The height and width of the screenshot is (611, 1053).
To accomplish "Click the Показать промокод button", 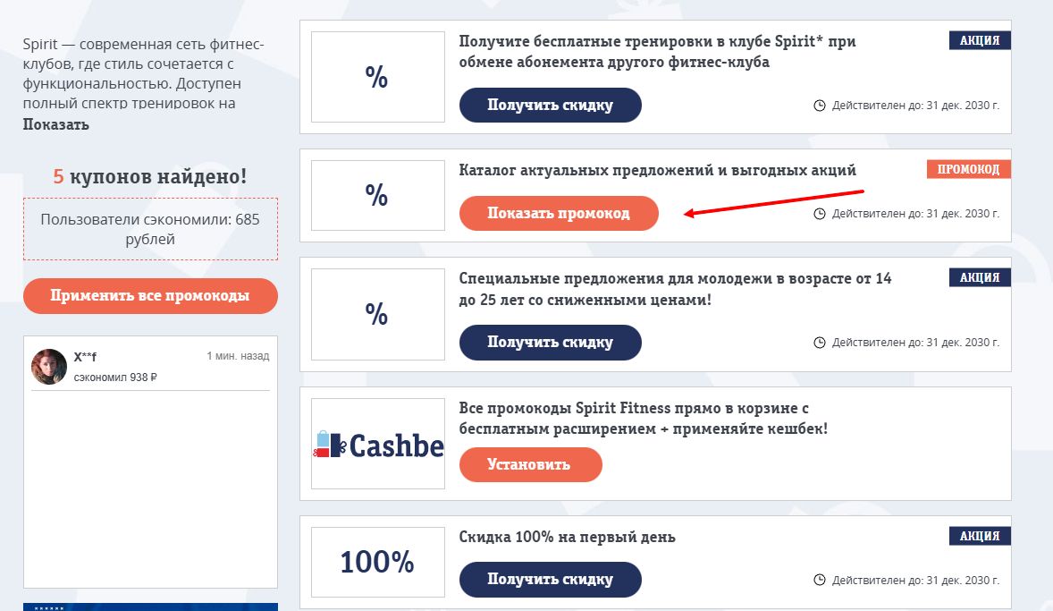I will (x=558, y=213).
